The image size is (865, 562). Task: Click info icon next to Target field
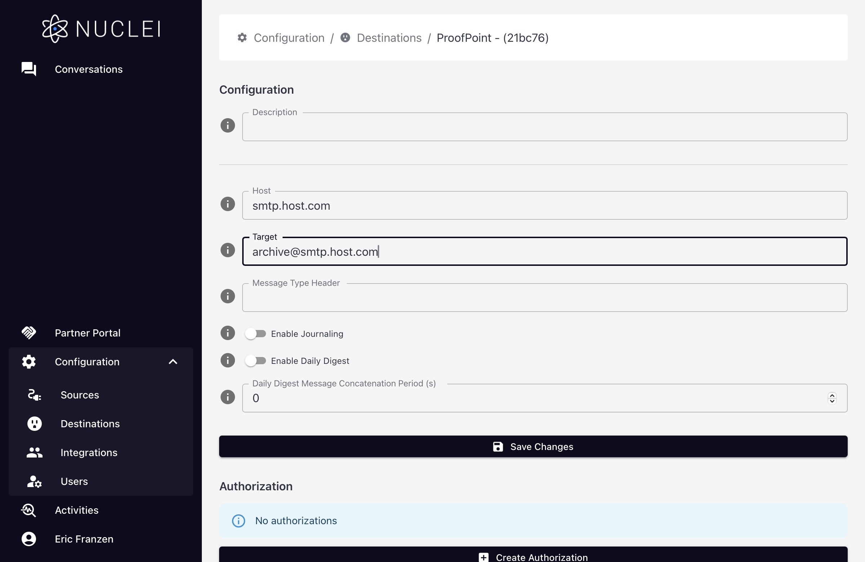pyautogui.click(x=227, y=250)
